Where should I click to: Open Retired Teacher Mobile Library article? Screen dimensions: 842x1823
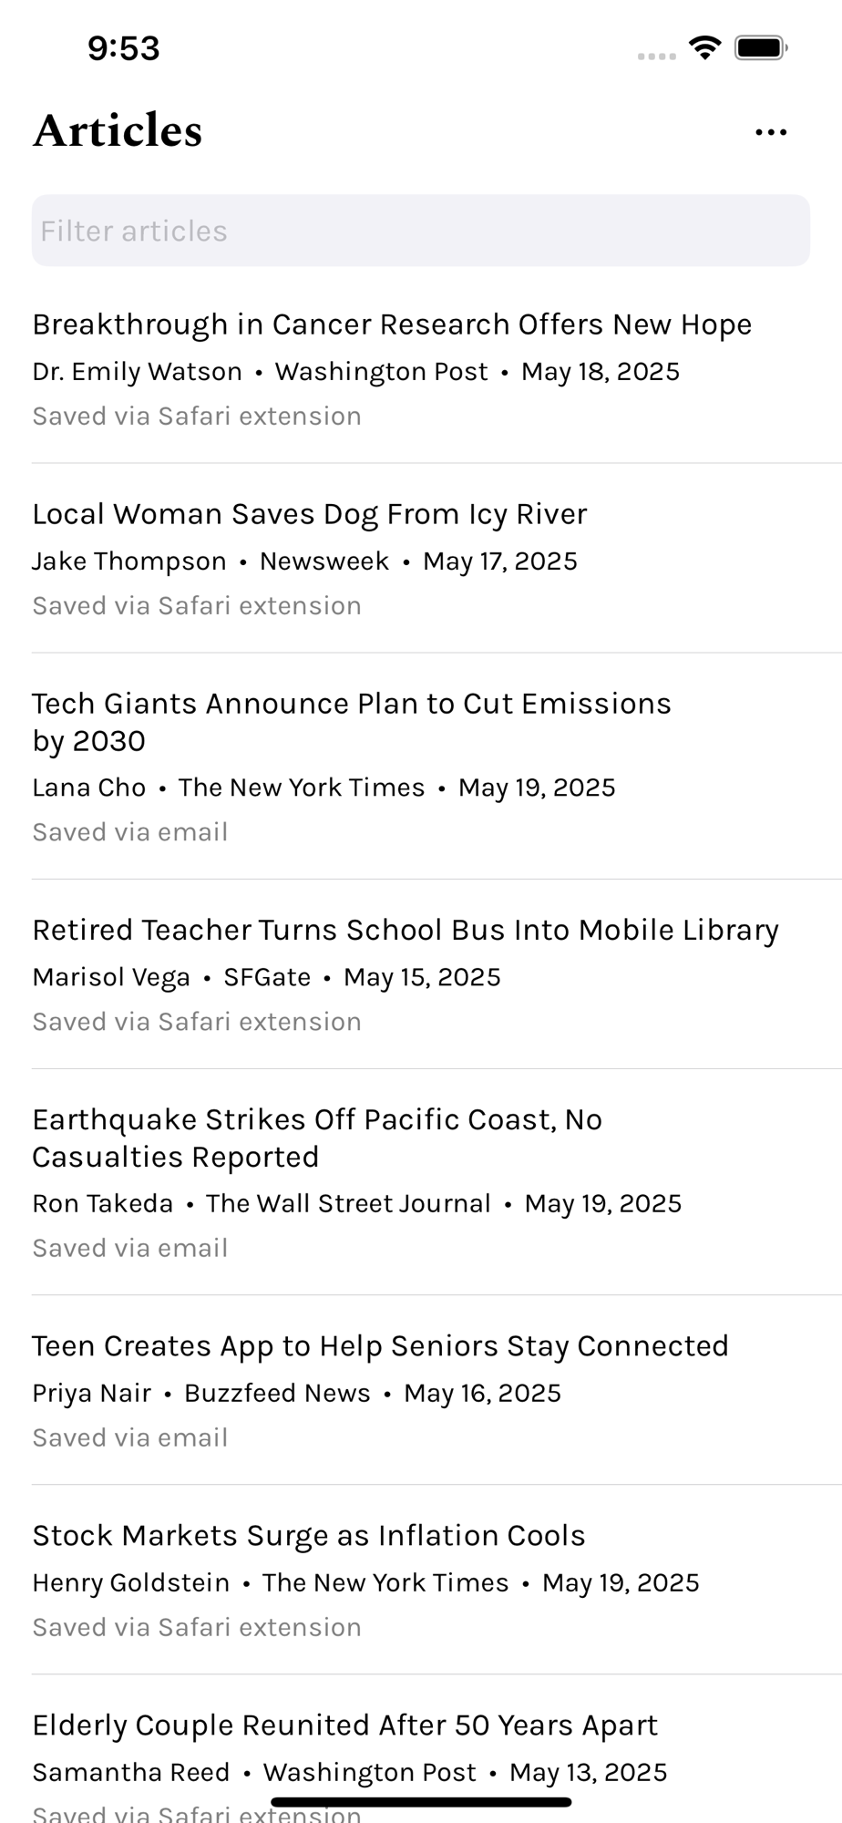(421, 974)
